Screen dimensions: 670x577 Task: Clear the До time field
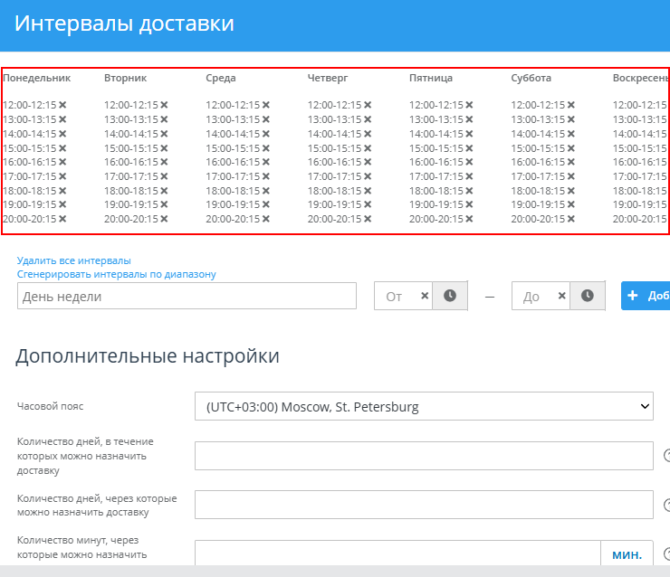point(562,296)
